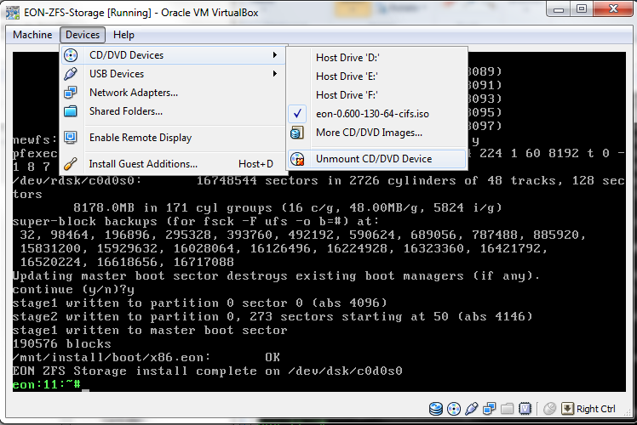This screenshot has width=637, height=425.
Task: Click the VirtualBox title bar app icon
Action: [x=13, y=13]
